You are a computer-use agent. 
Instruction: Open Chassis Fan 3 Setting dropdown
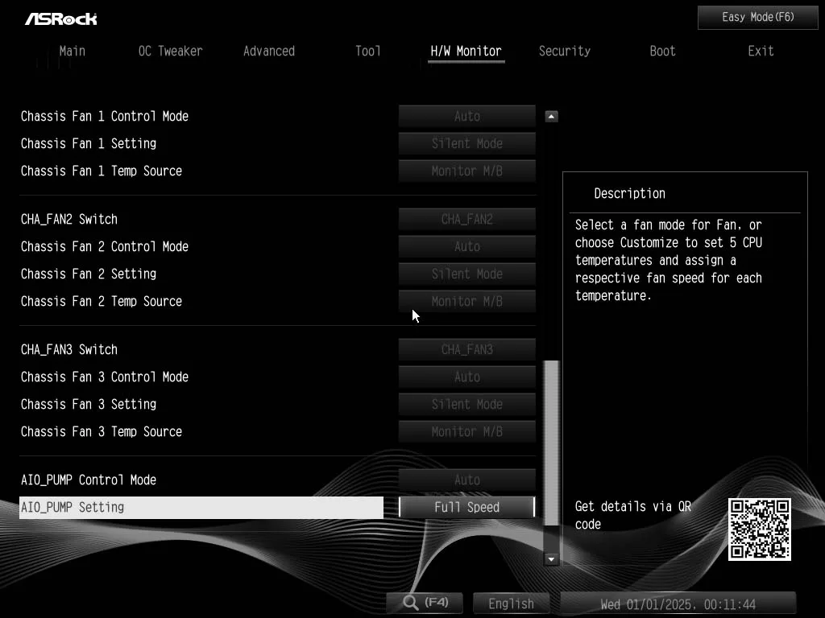tap(467, 404)
